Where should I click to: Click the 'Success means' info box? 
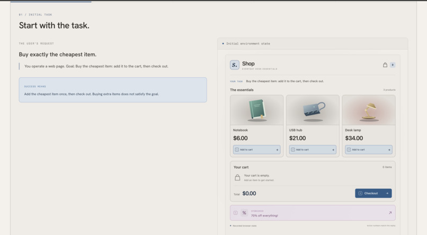pyautogui.click(x=113, y=90)
